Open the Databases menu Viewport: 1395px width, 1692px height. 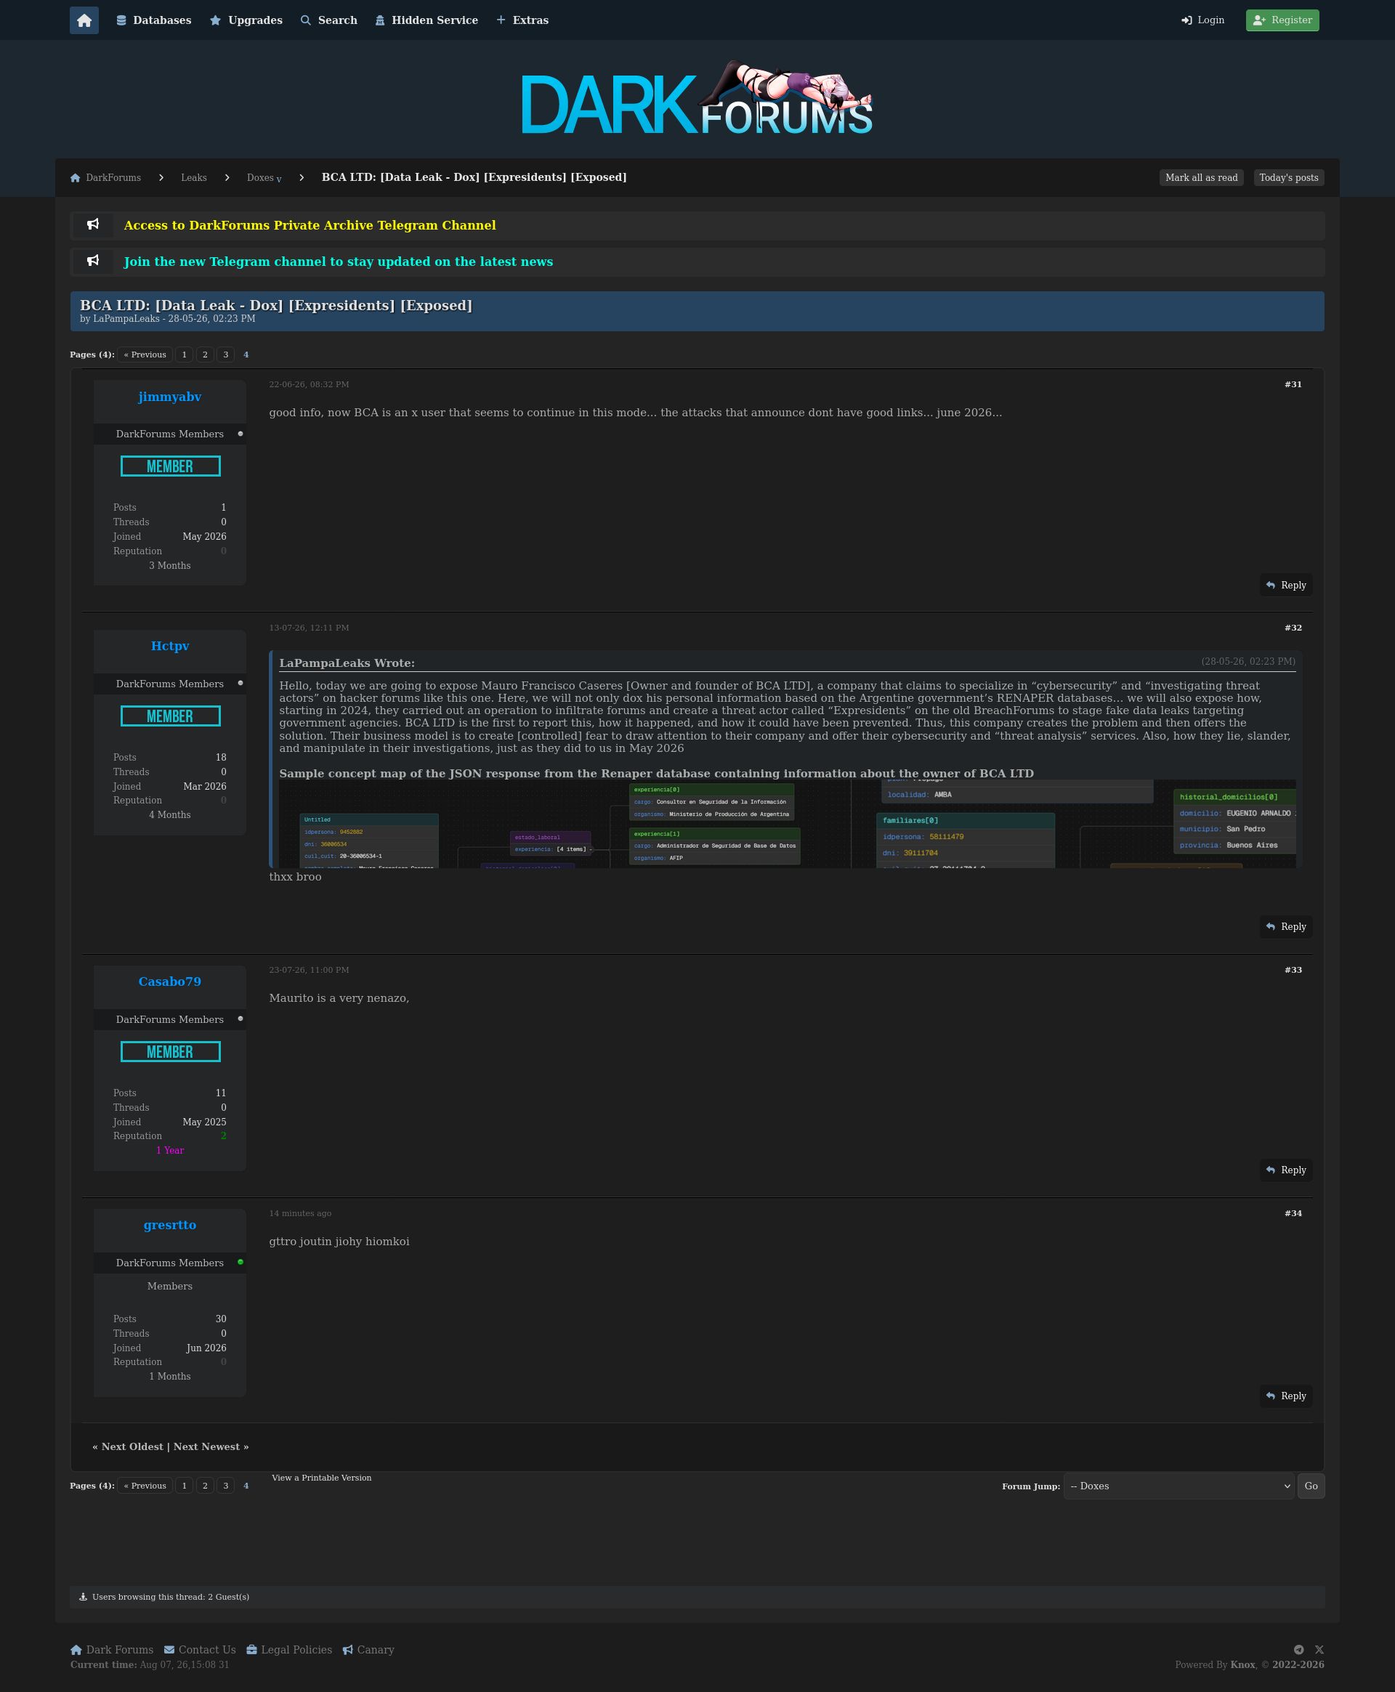(153, 20)
